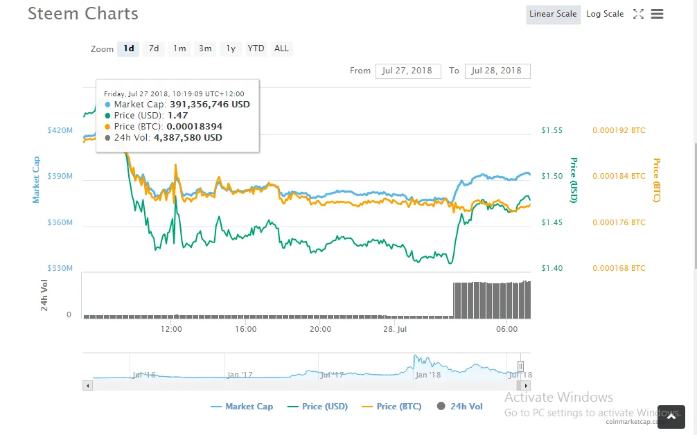Viewport: 697px width, 435px height.
Task: Toggle Price (BTC) series in legend
Action: (391, 407)
